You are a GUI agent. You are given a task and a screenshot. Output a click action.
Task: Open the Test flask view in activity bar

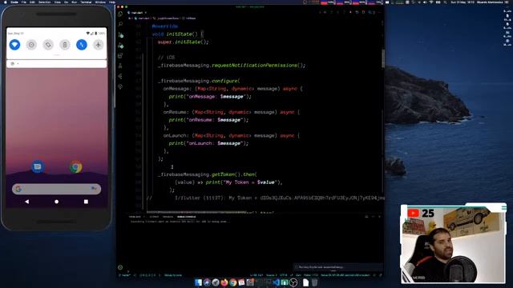[120, 66]
